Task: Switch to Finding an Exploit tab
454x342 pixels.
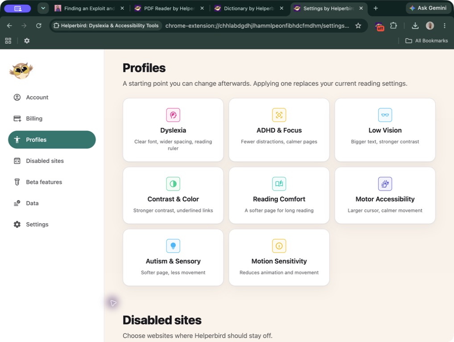Action: pos(89,8)
